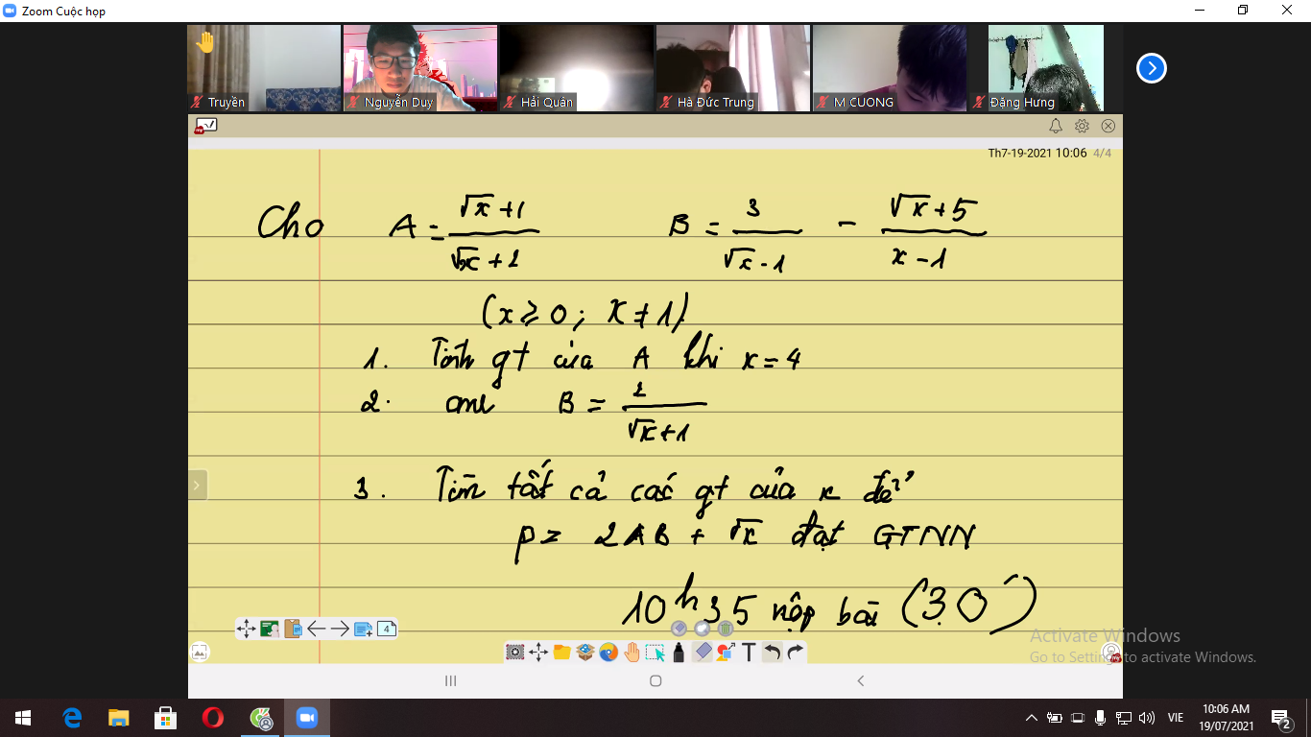This screenshot has width=1311, height=737.
Task: Tap the Android home button
Action: [x=655, y=680]
